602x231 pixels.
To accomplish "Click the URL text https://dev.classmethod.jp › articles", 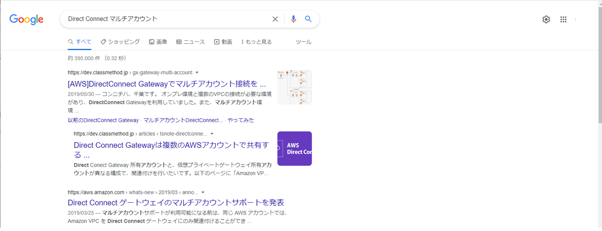I will coord(114,134).
